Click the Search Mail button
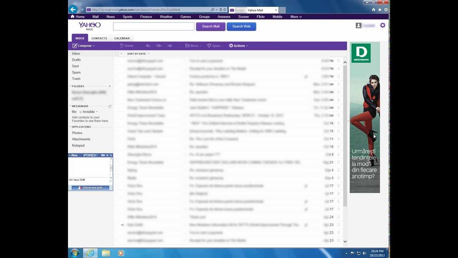Viewport: 458px width, 258px height. coord(210,26)
